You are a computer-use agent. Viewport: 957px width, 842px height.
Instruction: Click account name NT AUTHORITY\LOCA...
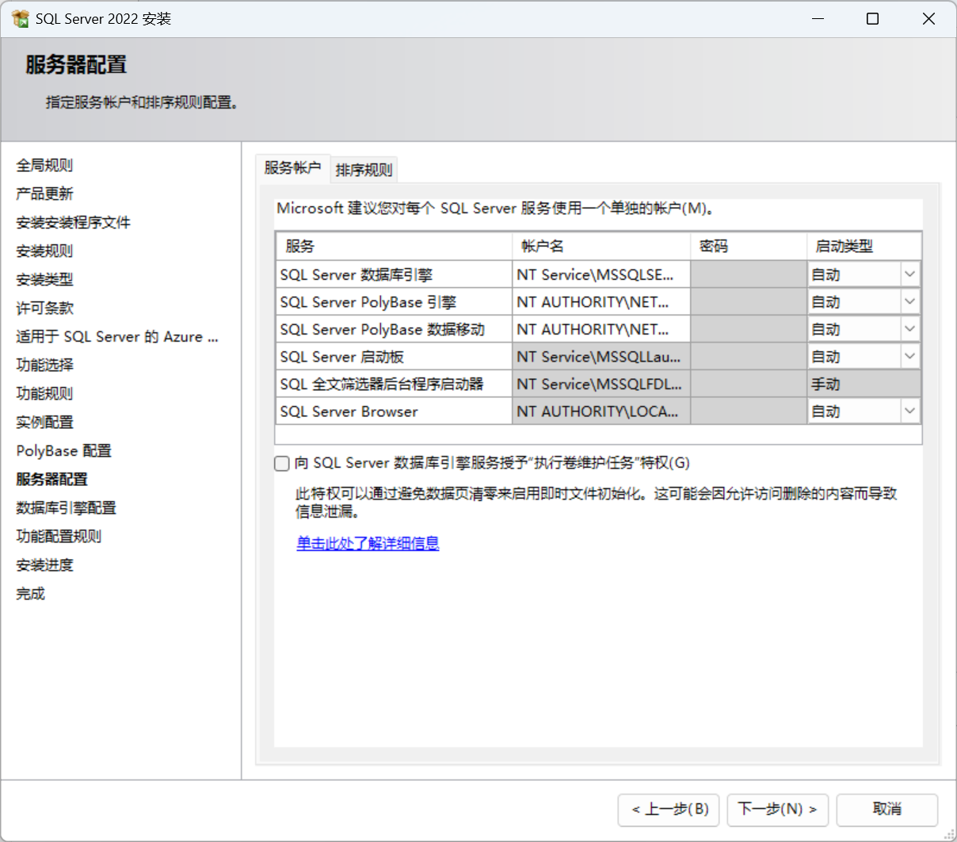coord(601,411)
